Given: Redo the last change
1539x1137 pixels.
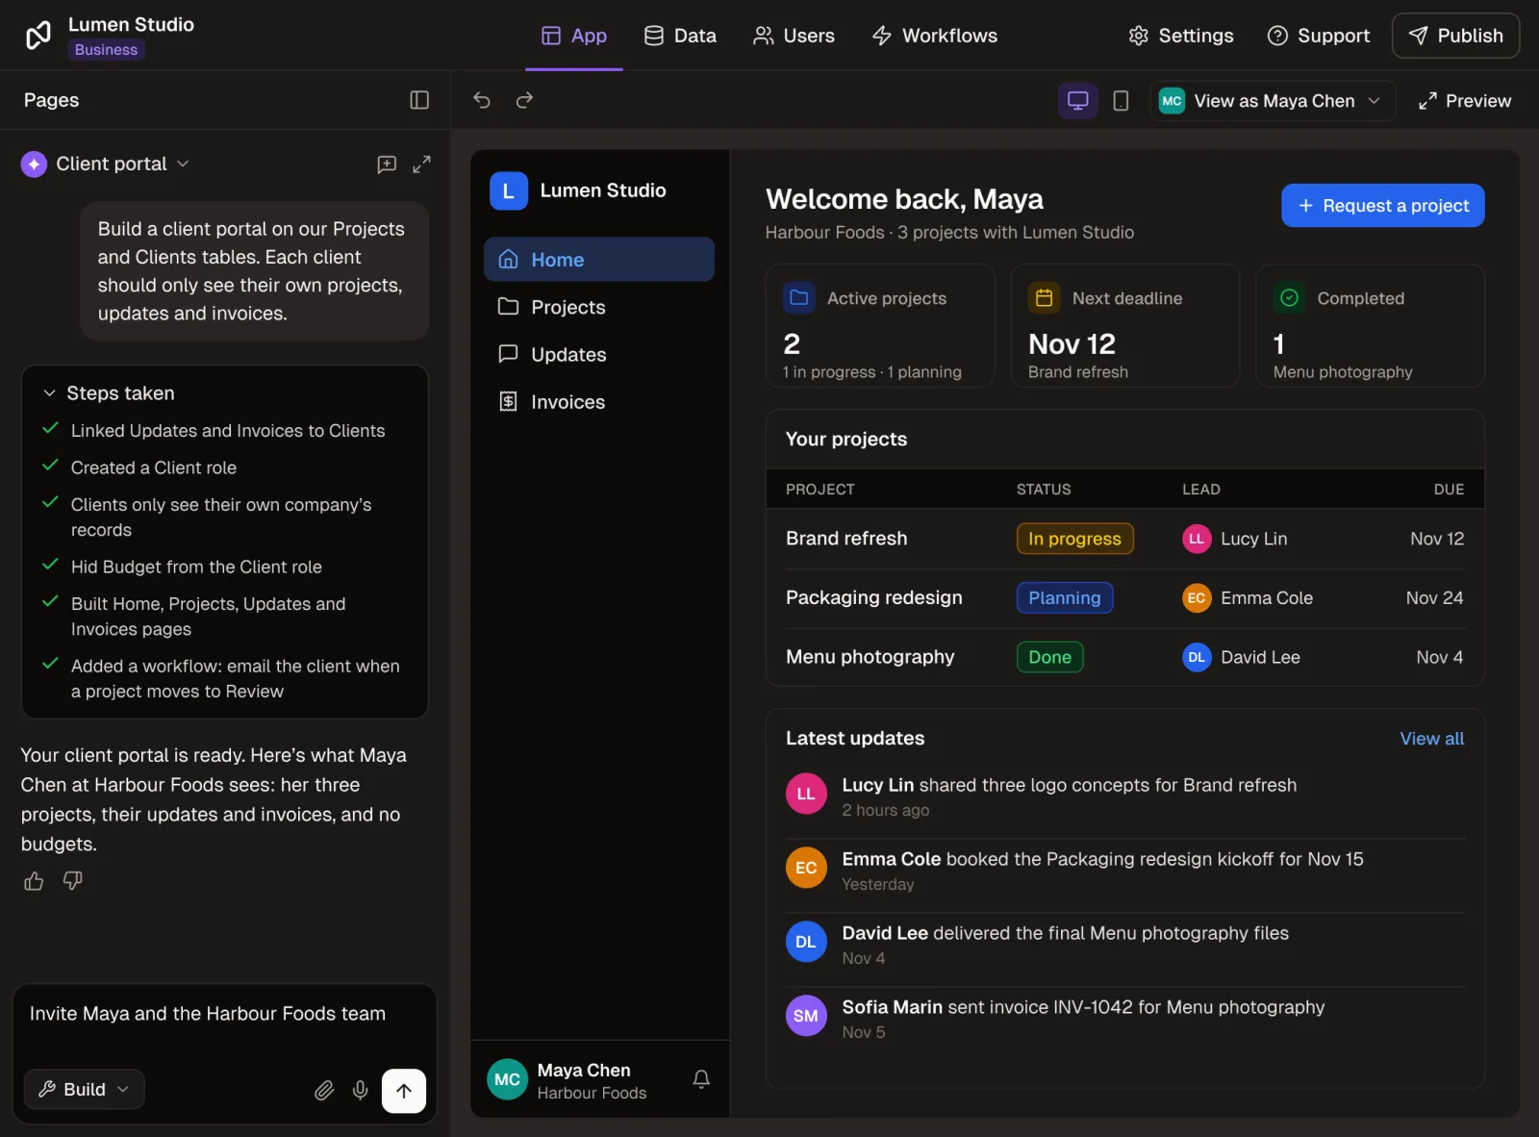Looking at the screenshot, I should pyautogui.click(x=524, y=100).
